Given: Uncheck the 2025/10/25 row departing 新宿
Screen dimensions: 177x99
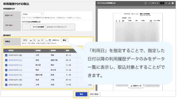Looking at the screenshot, I should click(x=6, y=60).
